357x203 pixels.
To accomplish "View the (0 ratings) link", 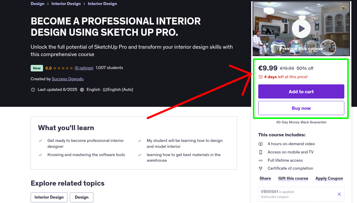I will [x=84, y=68].
